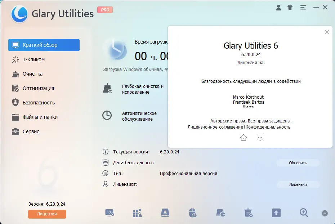335x224 pixels.
Task: Expand bottom toolbar with up chevron
Action: point(325,213)
